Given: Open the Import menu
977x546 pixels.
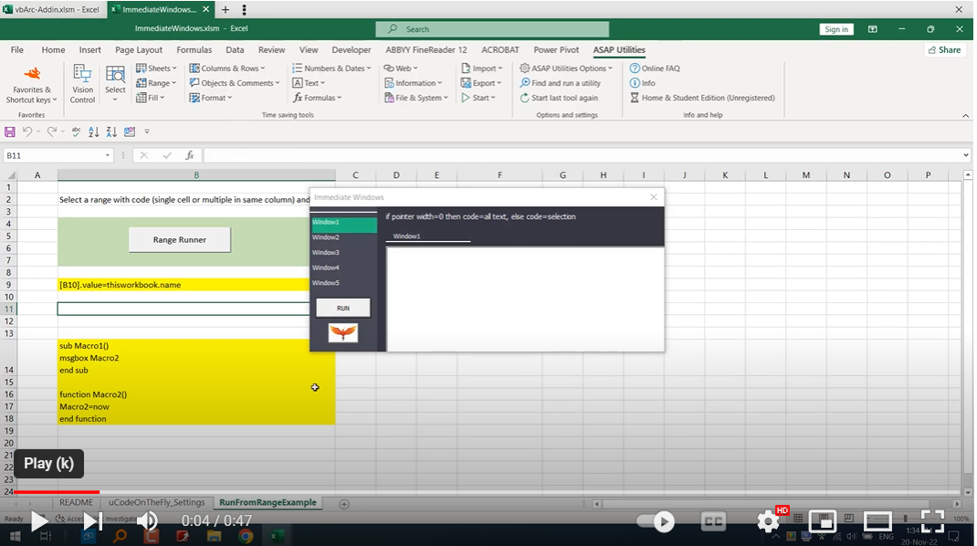Looking at the screenshot, I should coord(481,68).
